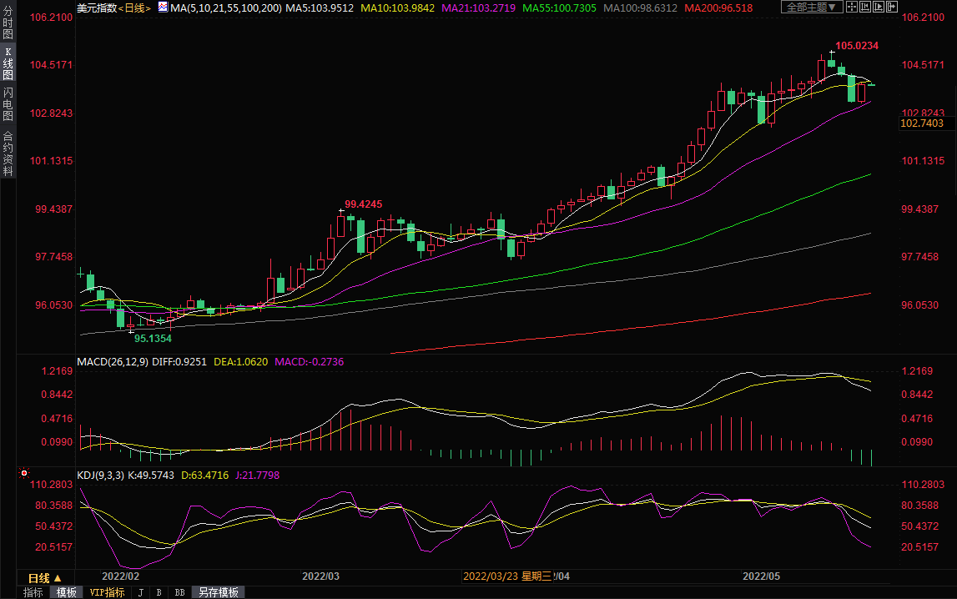957x599 pixels.
Task: Click the VIP指标 button
Action: 106,592
